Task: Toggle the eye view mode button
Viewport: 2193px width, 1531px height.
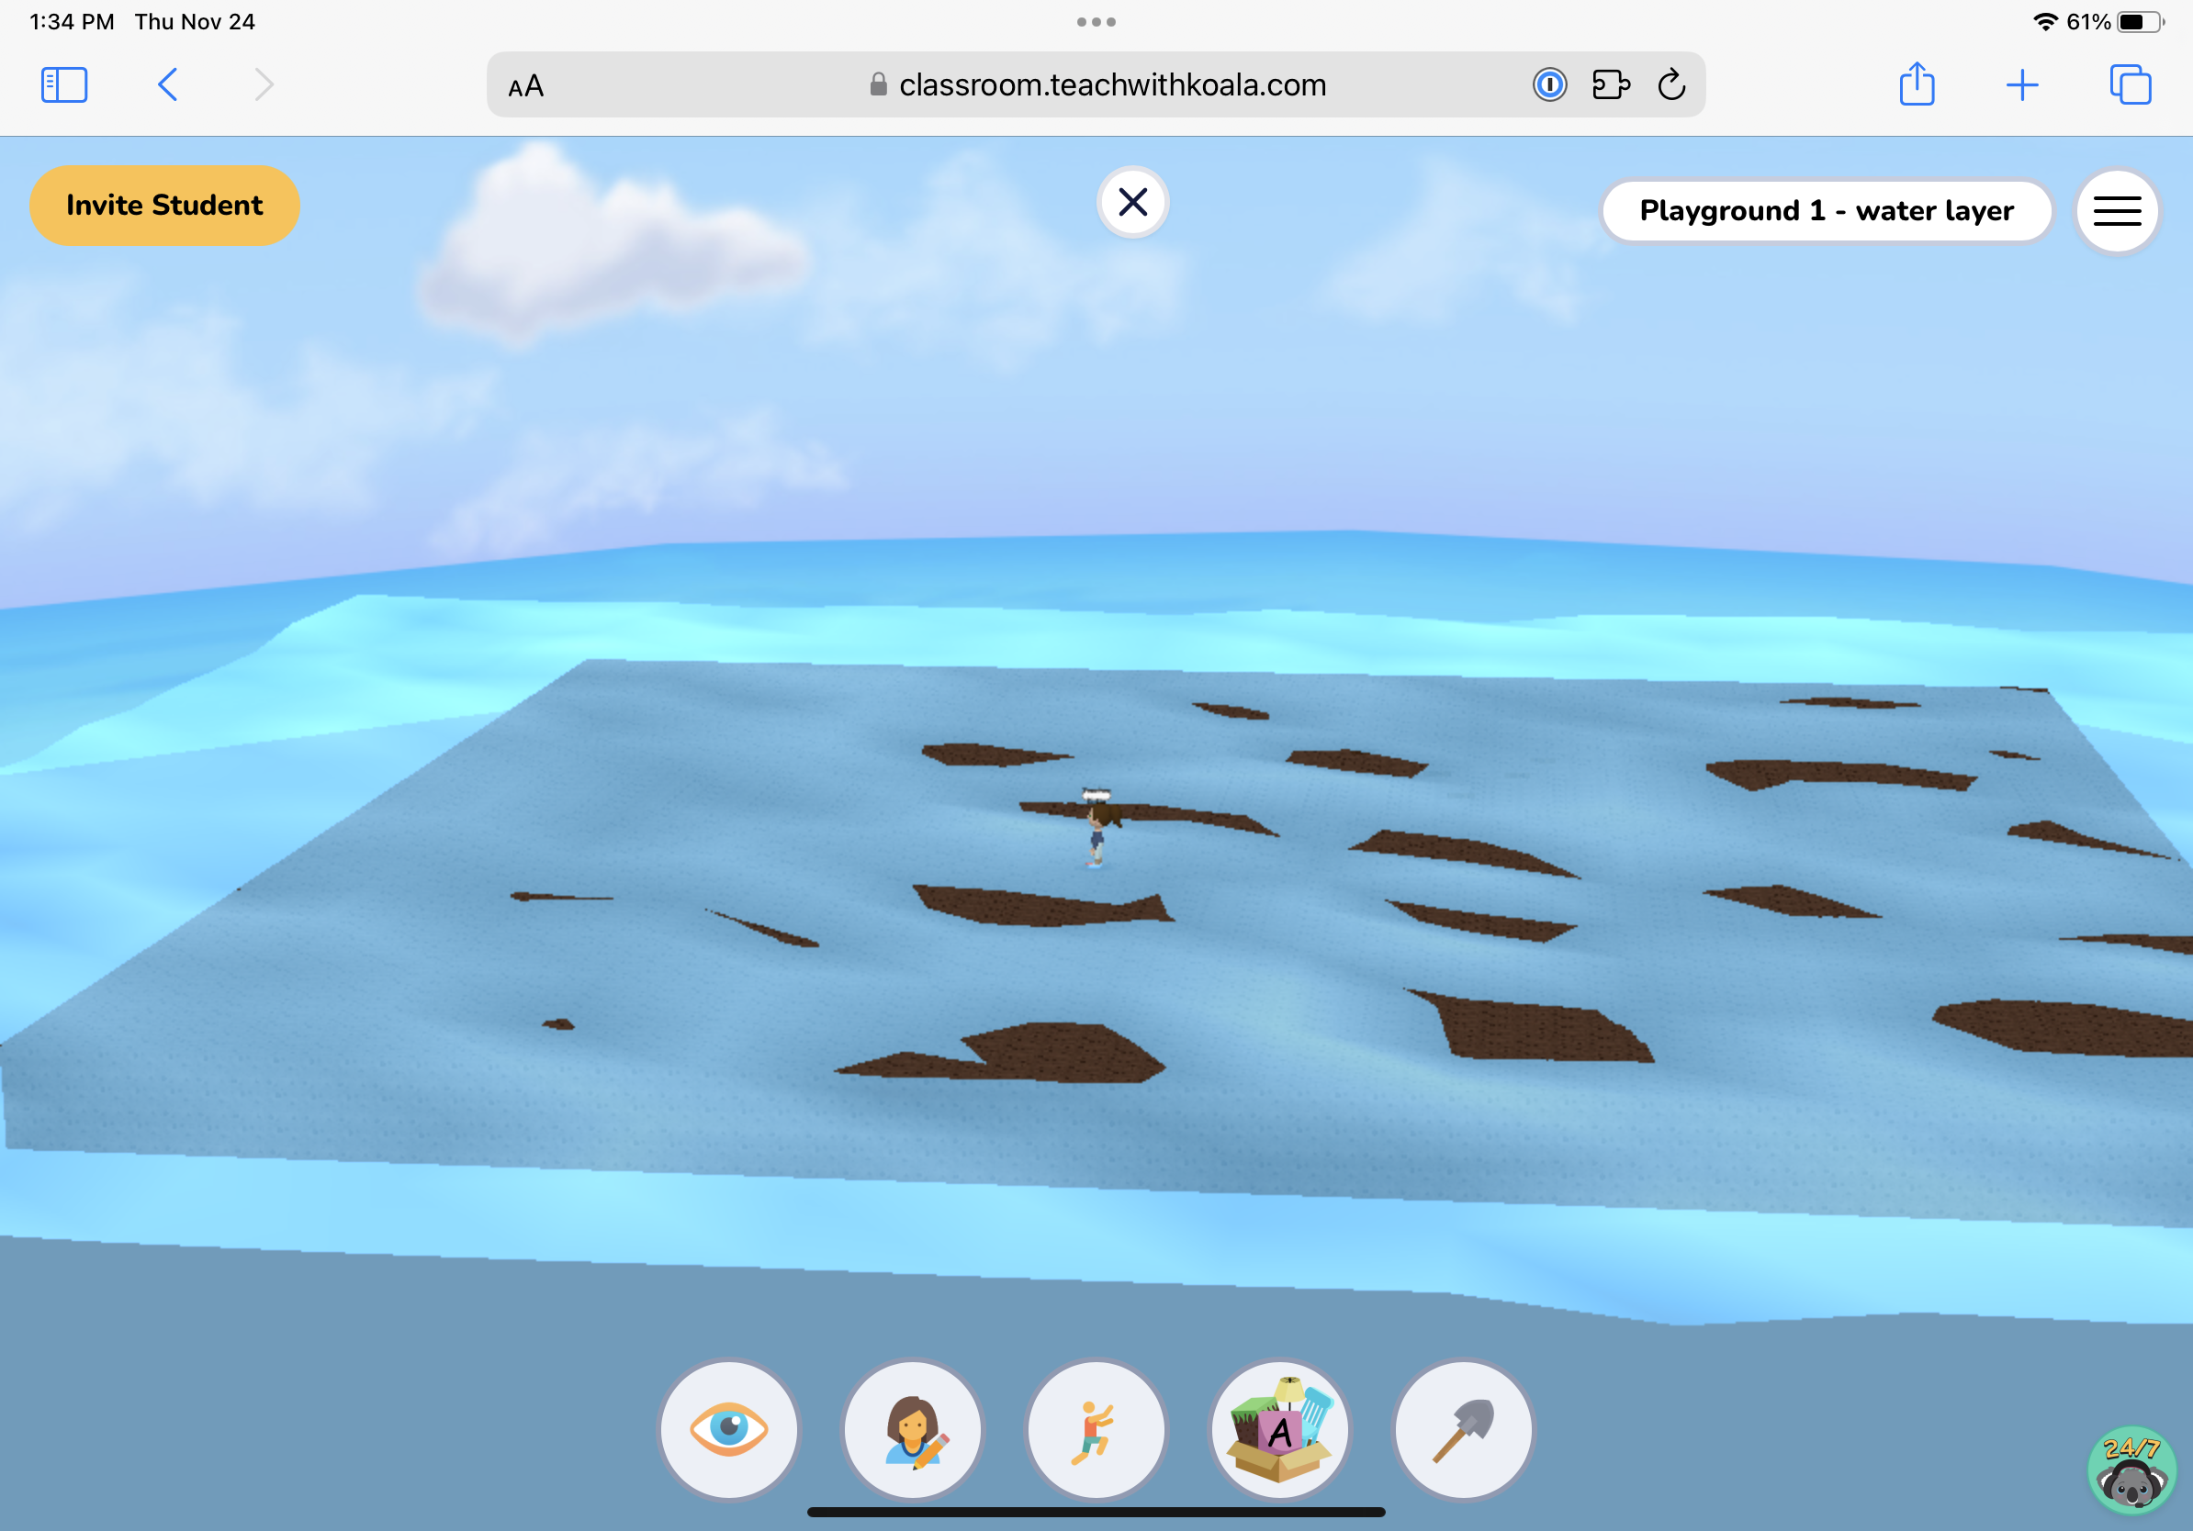Action: coord(729,1429)
